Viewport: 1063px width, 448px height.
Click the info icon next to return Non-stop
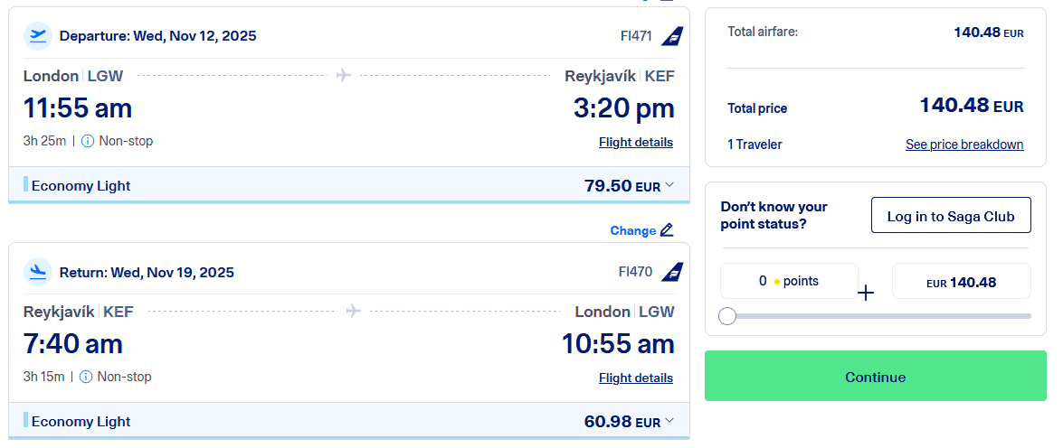coord(86,377)
